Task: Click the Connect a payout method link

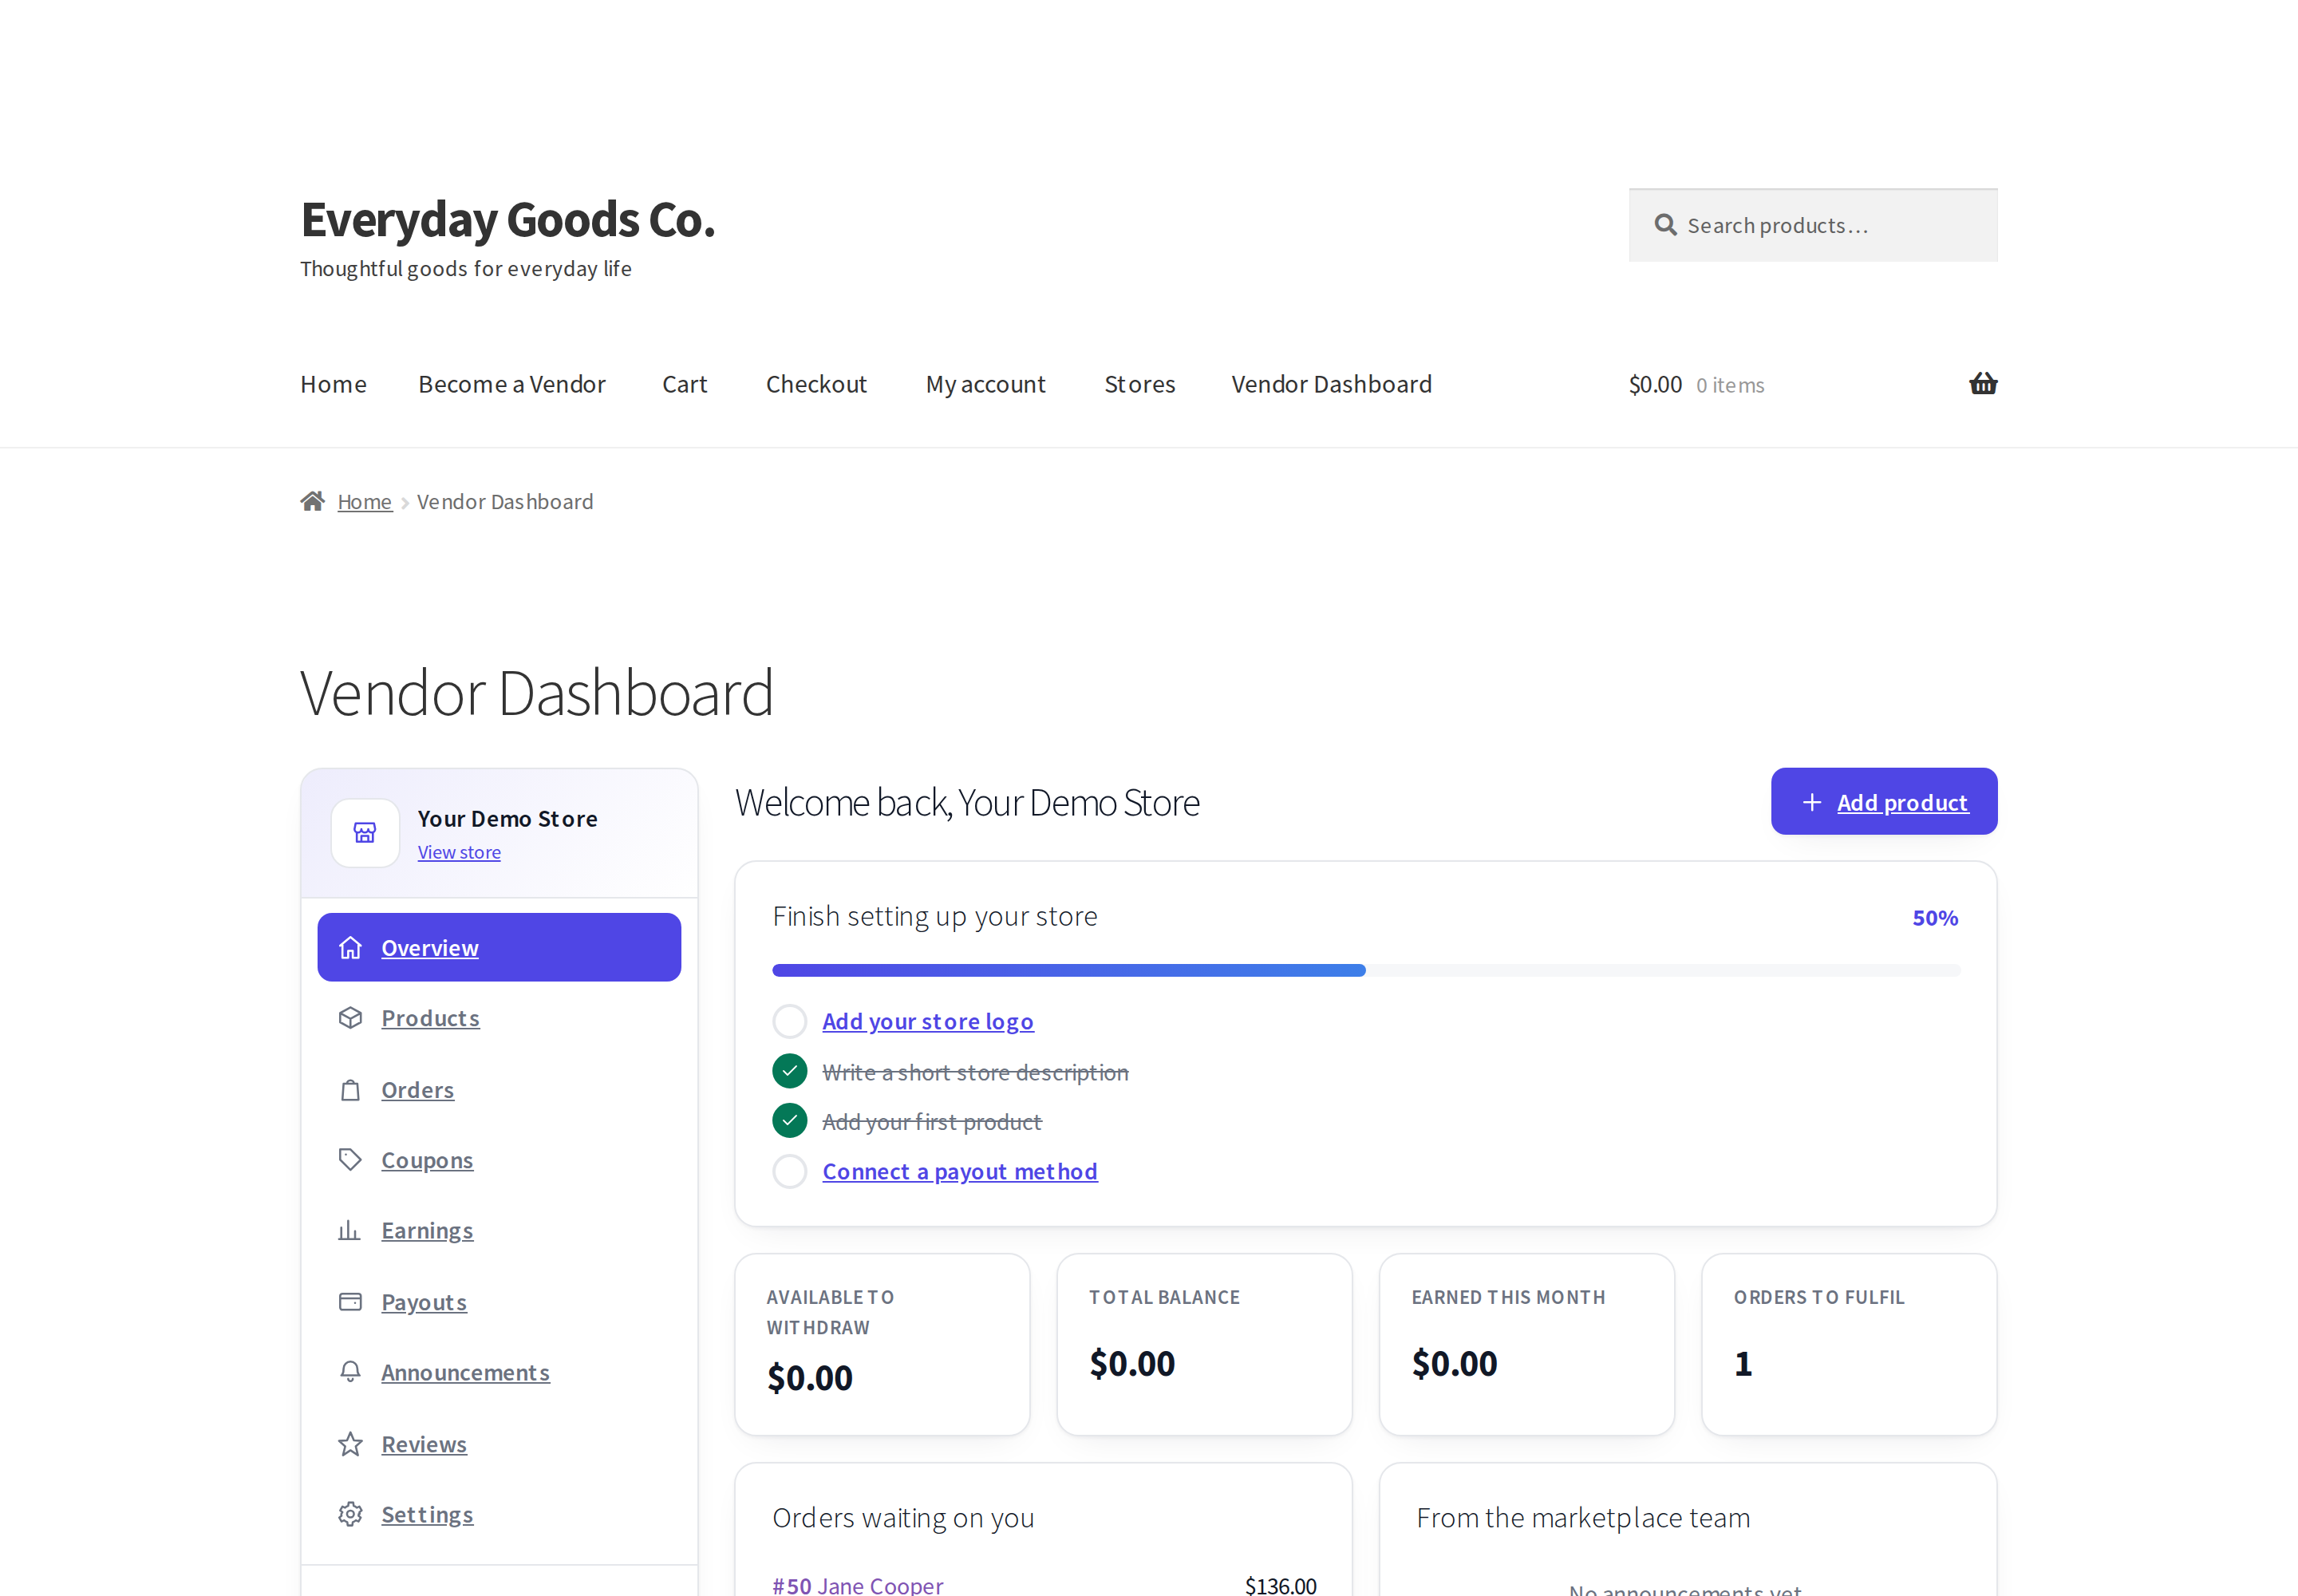Action: [960, 1171]
